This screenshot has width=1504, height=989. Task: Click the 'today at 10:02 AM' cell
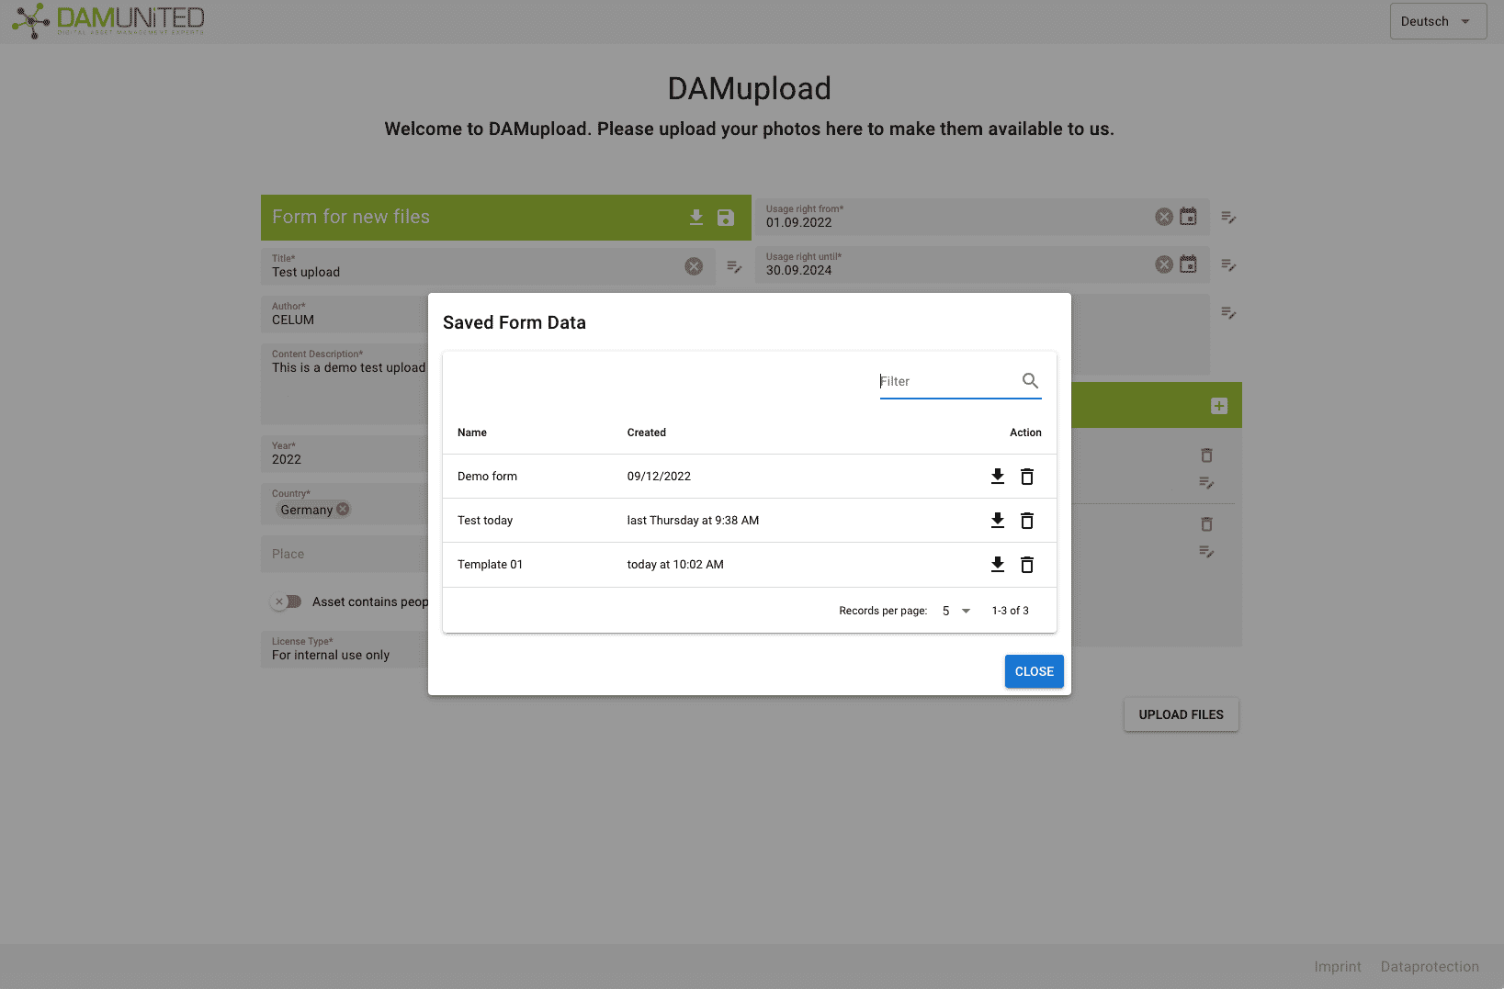675,565
